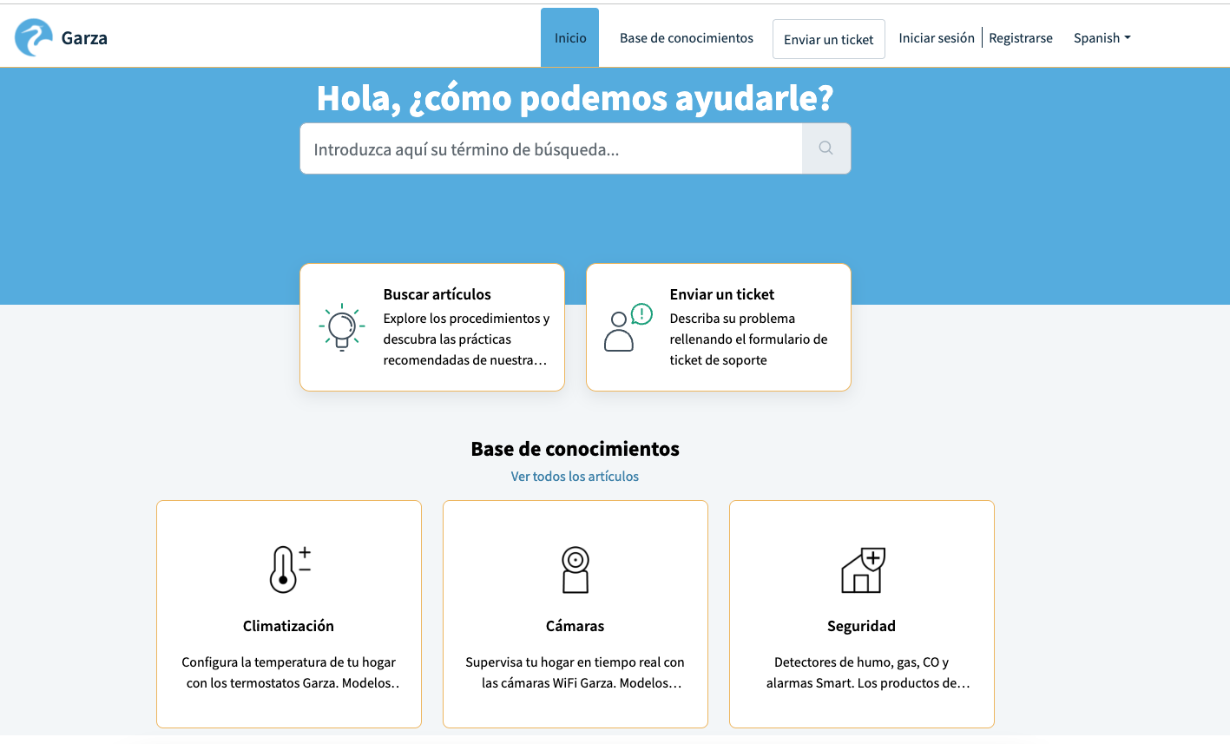Click the green exclamation bubble icon
Viewport: 1230px width, 744px height.
[x=640, y=312]
